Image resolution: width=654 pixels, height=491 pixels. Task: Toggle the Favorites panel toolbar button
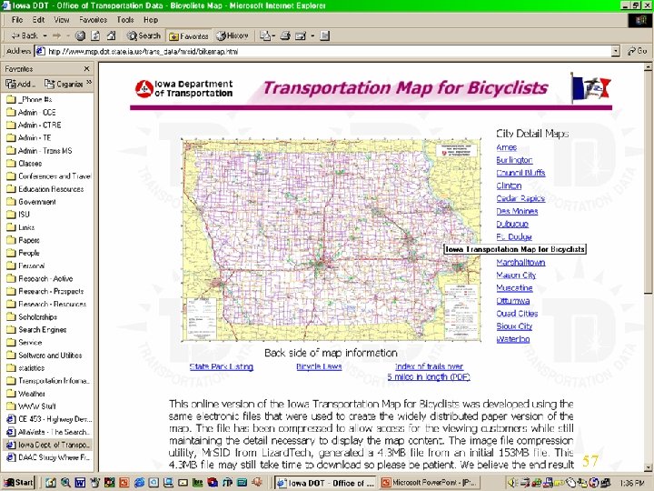(189, 36)
